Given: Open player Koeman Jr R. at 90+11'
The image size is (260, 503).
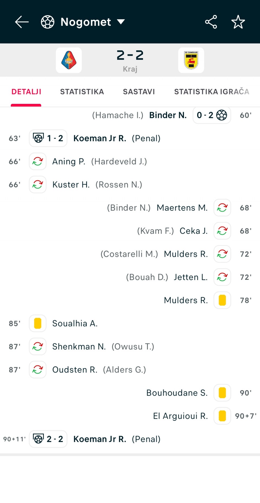Looking at the screenshot, I should coord(100,439).
